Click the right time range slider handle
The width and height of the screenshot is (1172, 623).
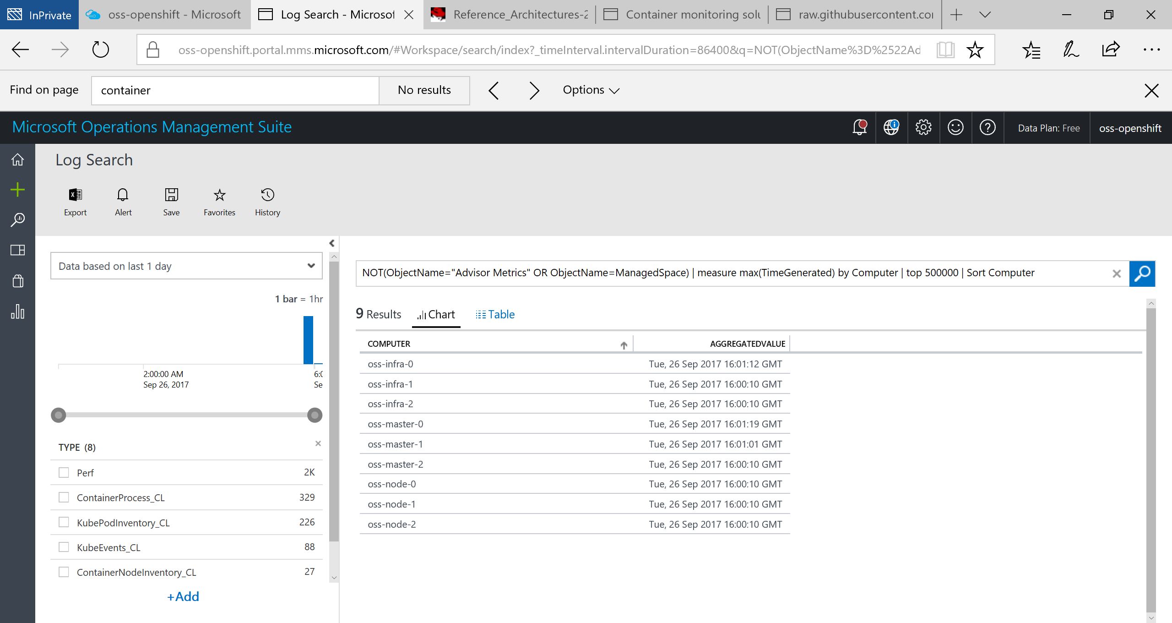point(315,415)
